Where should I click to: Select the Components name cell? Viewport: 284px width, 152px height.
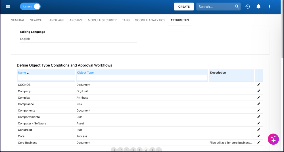click(26, 111)
